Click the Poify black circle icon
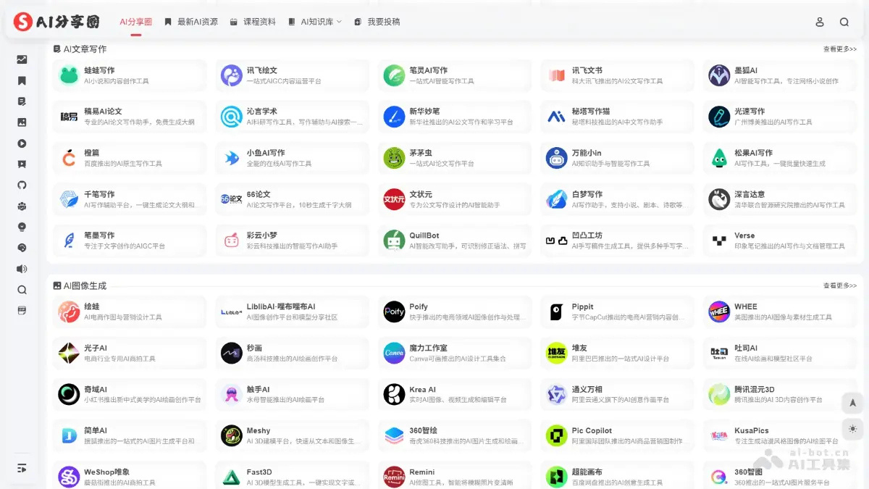This screenshot has width=869, height=489. [394, 312]
